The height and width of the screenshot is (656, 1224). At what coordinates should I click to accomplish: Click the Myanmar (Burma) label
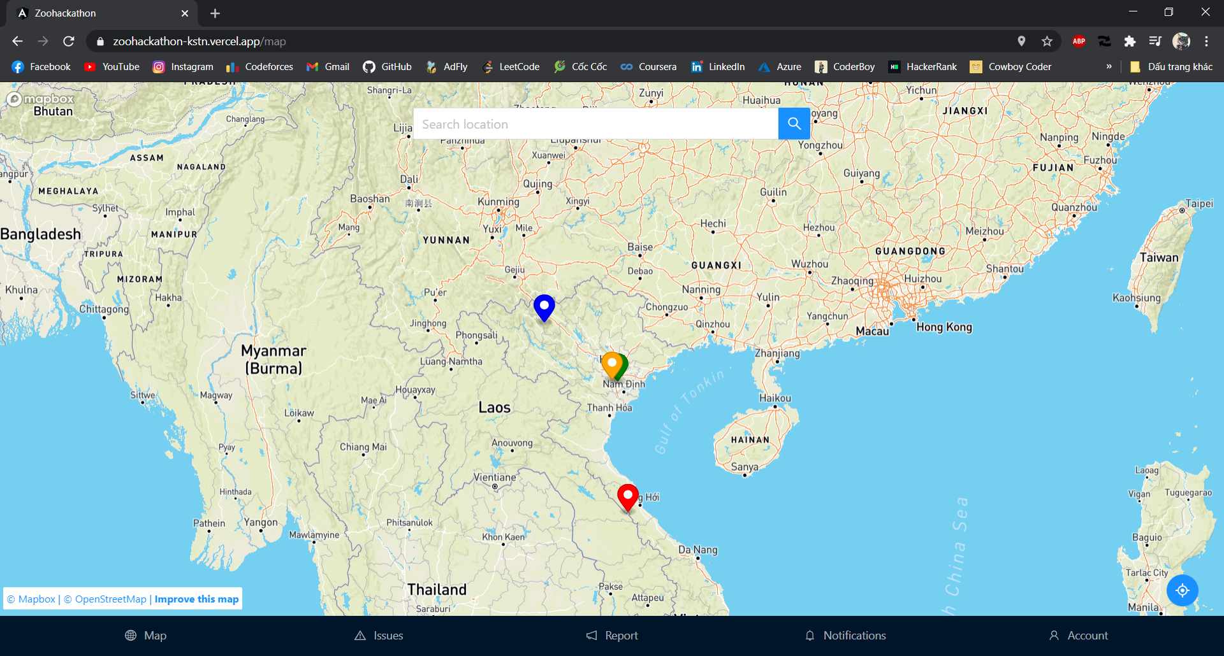pyautogui.click(x=273, y=359)
